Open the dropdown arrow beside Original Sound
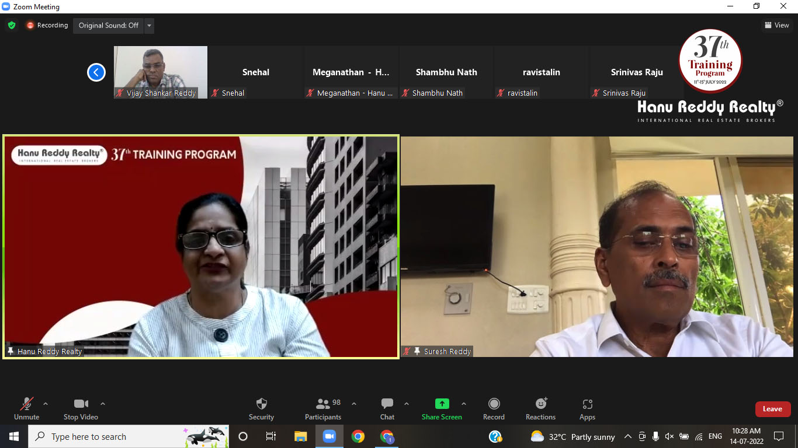 point(149,26)
